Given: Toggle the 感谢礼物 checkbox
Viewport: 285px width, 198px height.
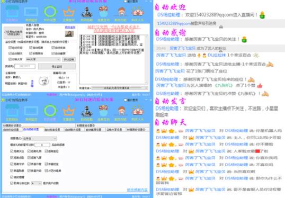Looking at the screenshot, I should point(29,151).
